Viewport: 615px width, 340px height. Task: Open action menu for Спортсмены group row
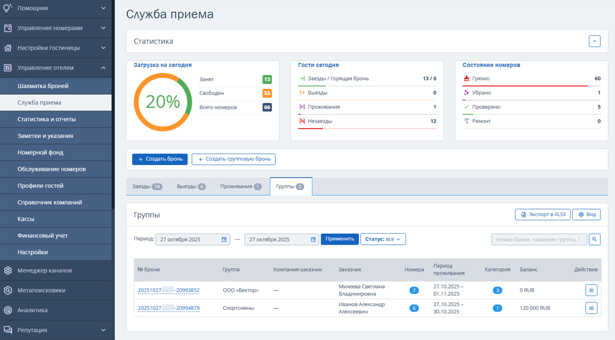click(591, 308)
